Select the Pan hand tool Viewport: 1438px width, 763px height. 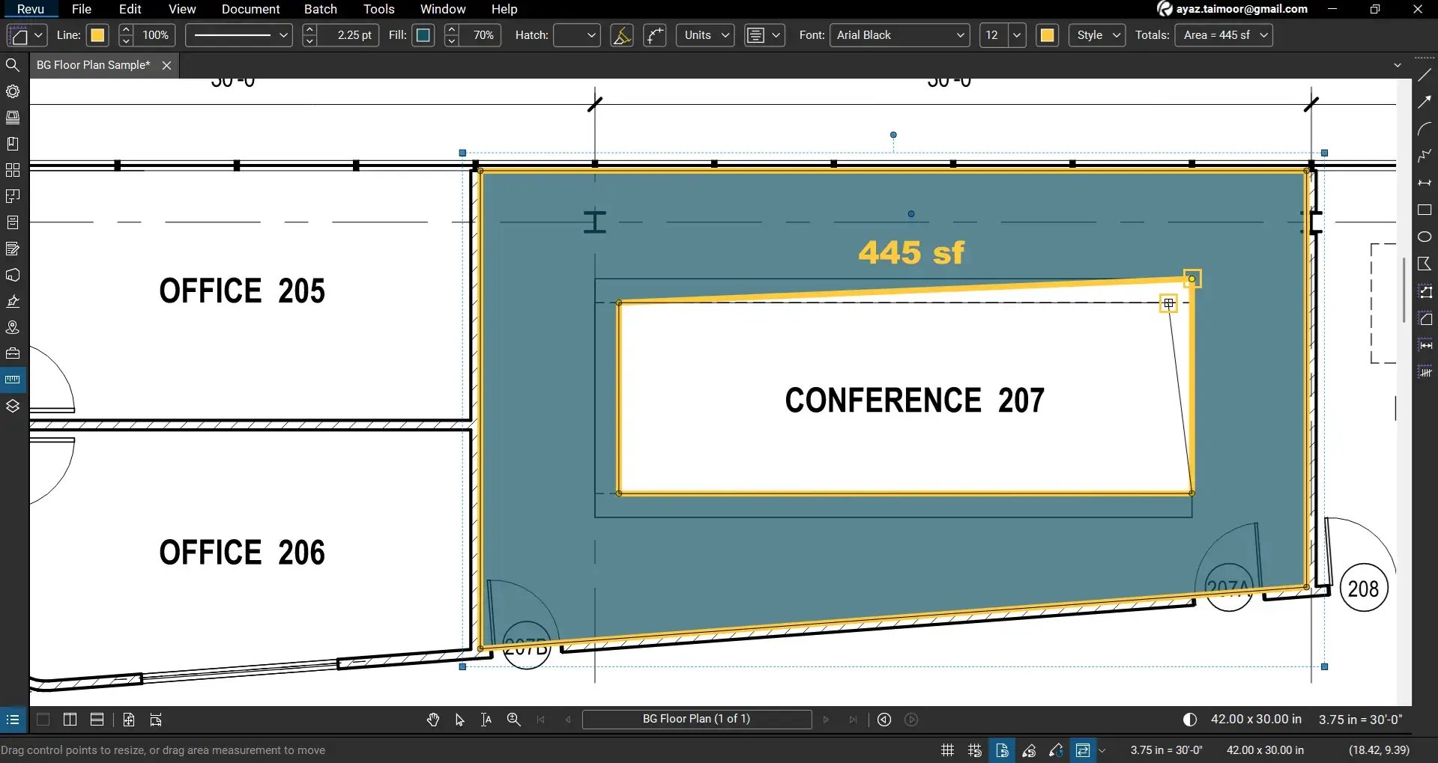point(432,720)
